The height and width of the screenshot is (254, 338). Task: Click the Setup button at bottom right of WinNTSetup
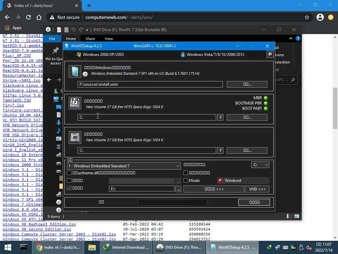coord(254,202)
